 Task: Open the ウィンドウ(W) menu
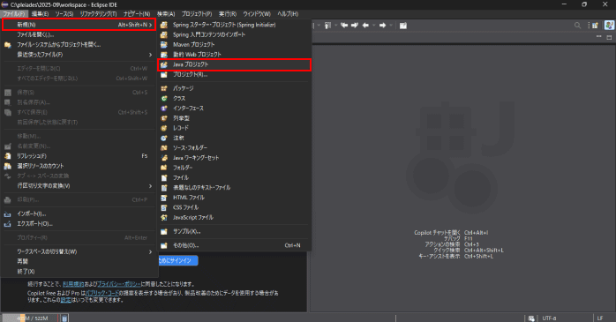pyautogui.click(x=257, y=14)
